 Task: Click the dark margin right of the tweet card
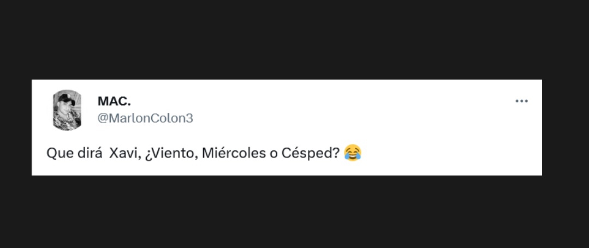pyautogui.click(x=566, y=128)
